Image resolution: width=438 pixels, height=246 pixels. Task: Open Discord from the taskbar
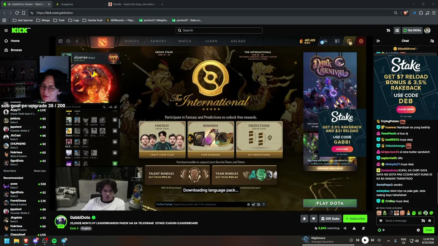(35, 241)
